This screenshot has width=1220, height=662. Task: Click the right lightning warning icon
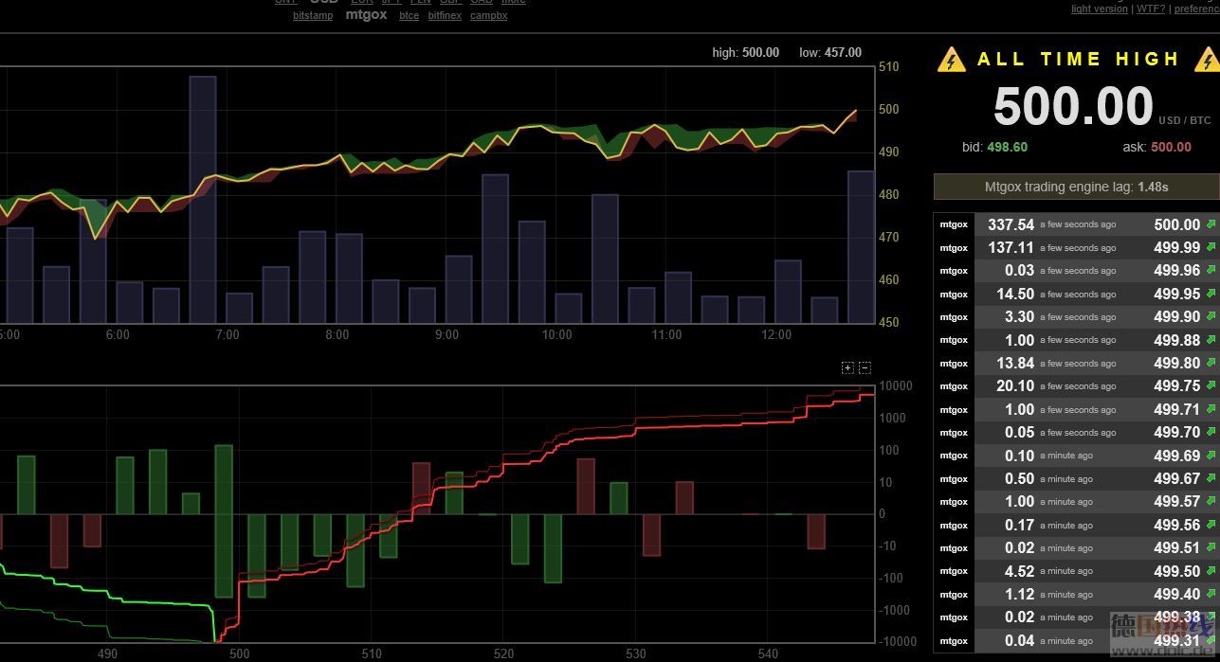click(x=1208, y=60)
